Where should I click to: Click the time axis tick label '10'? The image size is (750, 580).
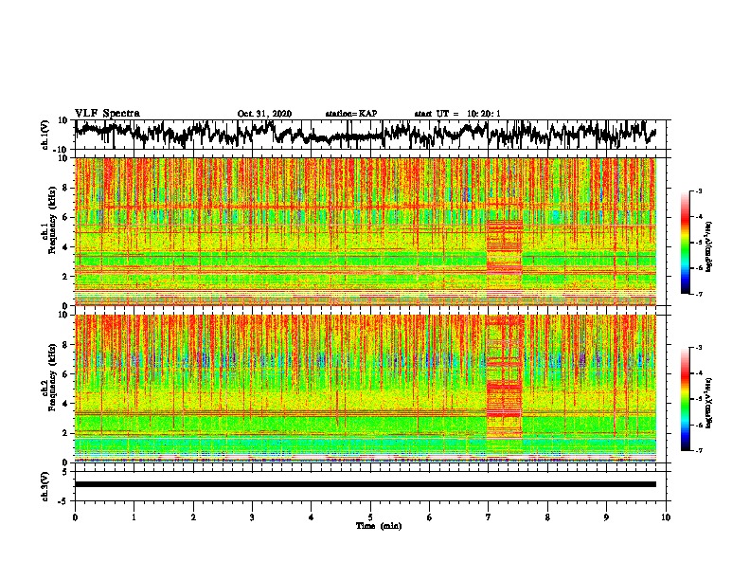(666, 517)
